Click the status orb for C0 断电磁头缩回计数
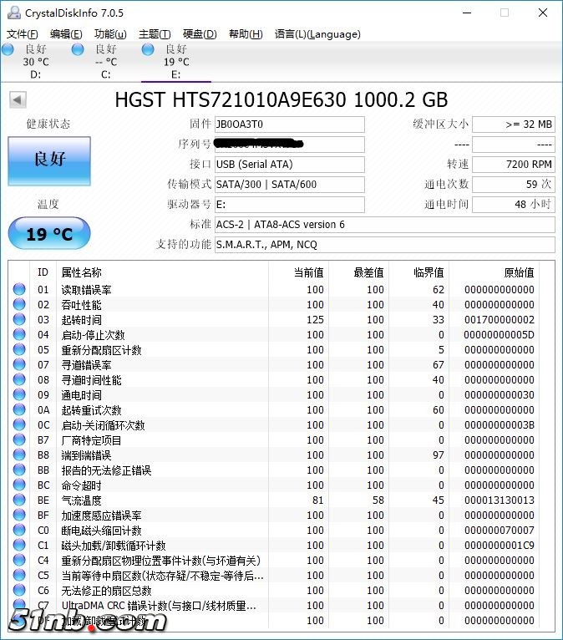Image resolution: width=563 pixels, height=640 pixels. point(19,530)
